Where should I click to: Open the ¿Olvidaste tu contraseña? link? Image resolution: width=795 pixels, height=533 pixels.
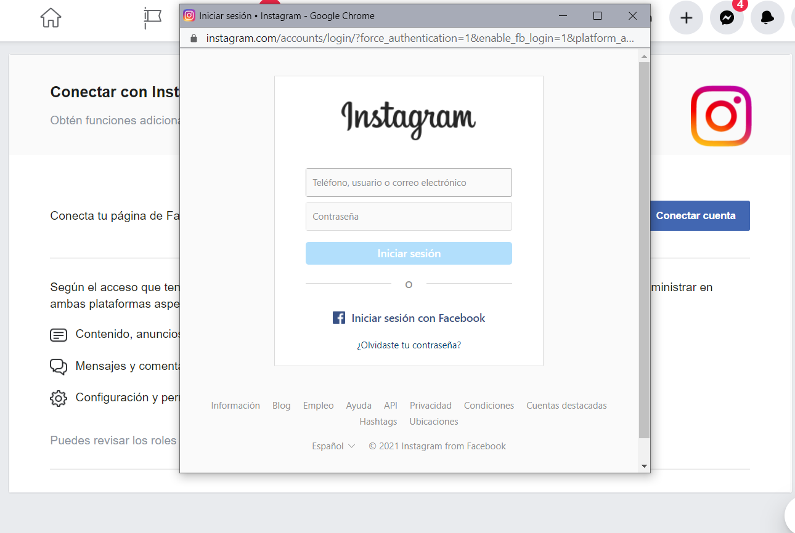point(409,345)
